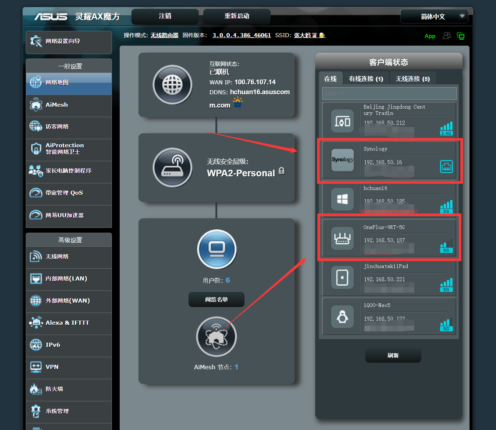
Task: Click the 5G signal icon for OnePlus-9RT-5G
Action: point(446,246)
